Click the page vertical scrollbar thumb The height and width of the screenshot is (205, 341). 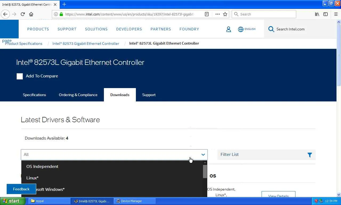point(339,55)
